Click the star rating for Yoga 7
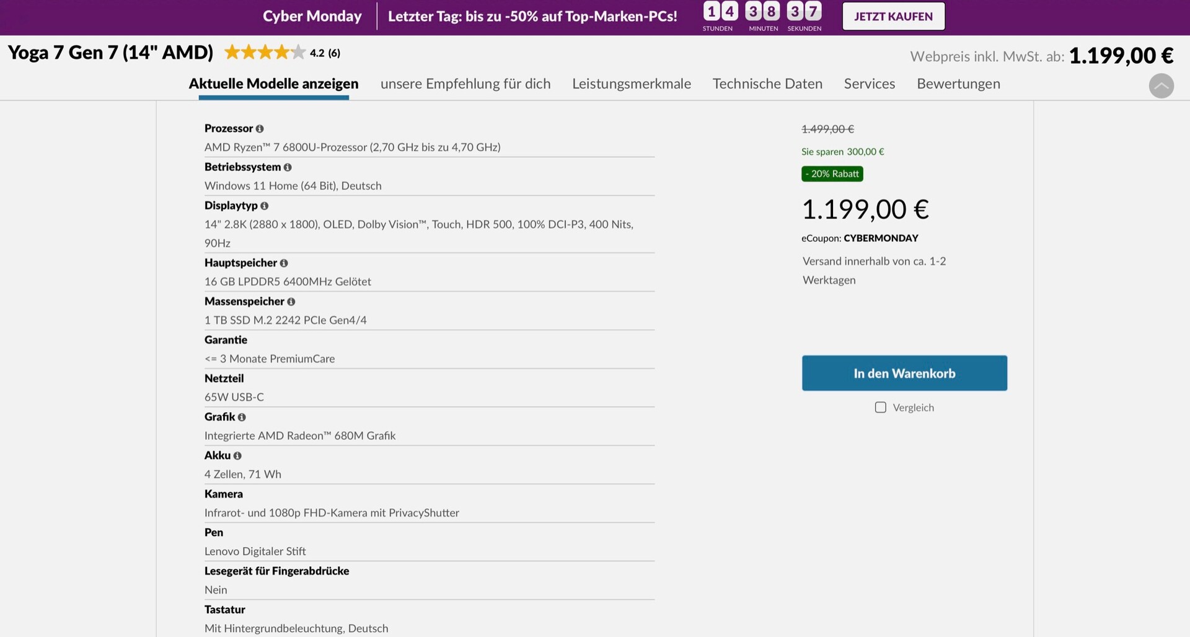 (265, 53)
